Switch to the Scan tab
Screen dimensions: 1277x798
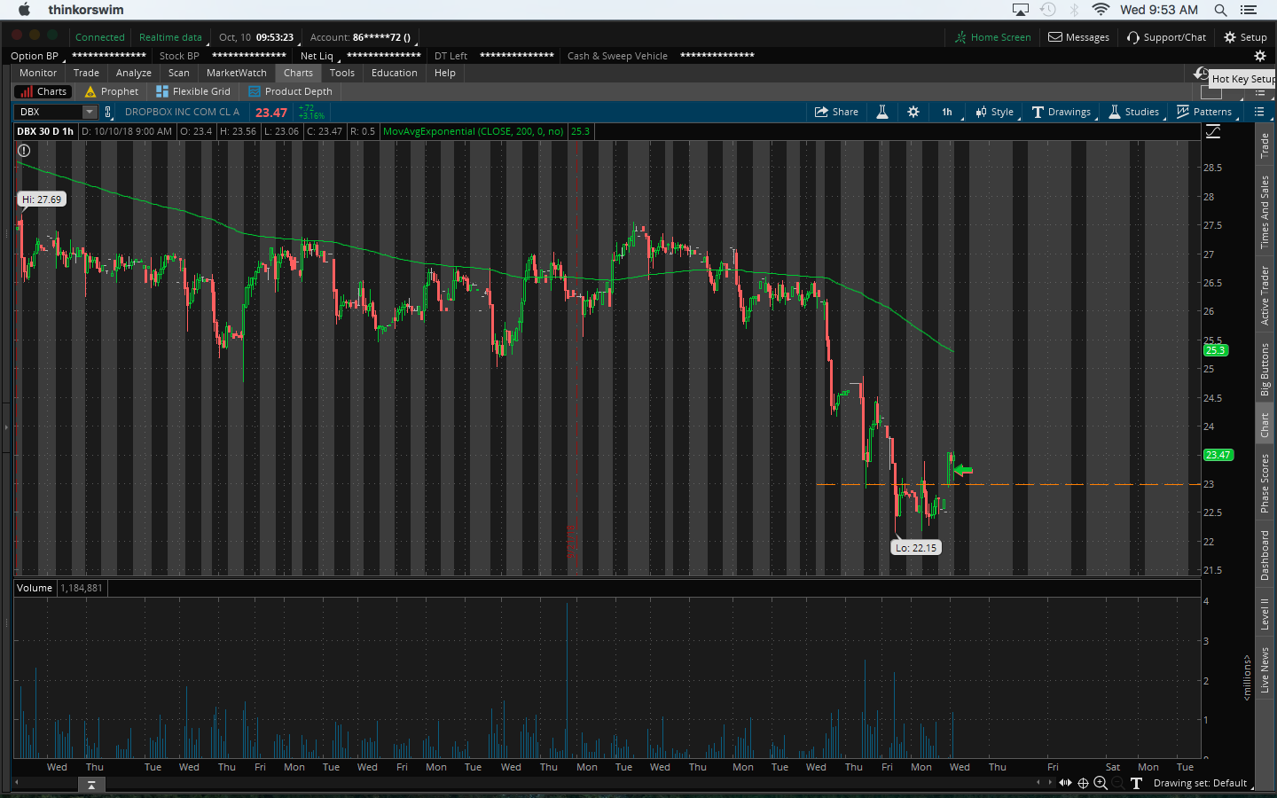click(179, 73)
